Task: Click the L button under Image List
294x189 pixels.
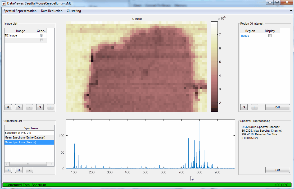Action: pos(50,107)
